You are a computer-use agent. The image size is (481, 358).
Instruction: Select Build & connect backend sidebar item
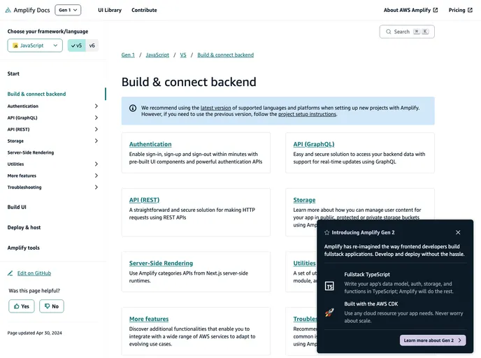[36, 94]
